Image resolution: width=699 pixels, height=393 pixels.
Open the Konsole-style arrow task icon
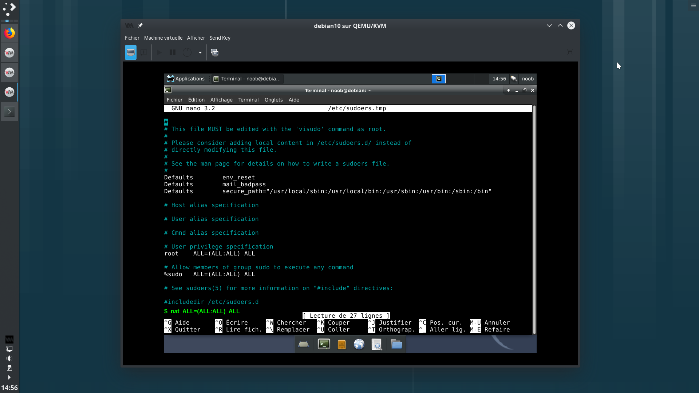pos(9,112)
